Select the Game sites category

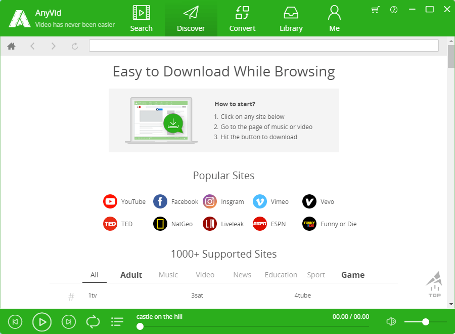353,275
